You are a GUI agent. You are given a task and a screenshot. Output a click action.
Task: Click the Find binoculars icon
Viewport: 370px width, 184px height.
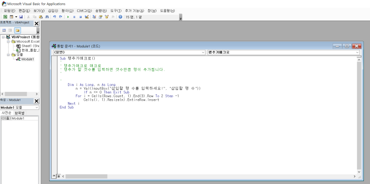(47, 17)
